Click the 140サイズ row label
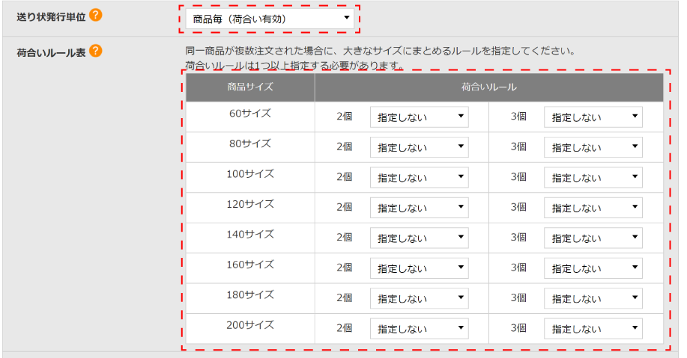 point(250,234)
